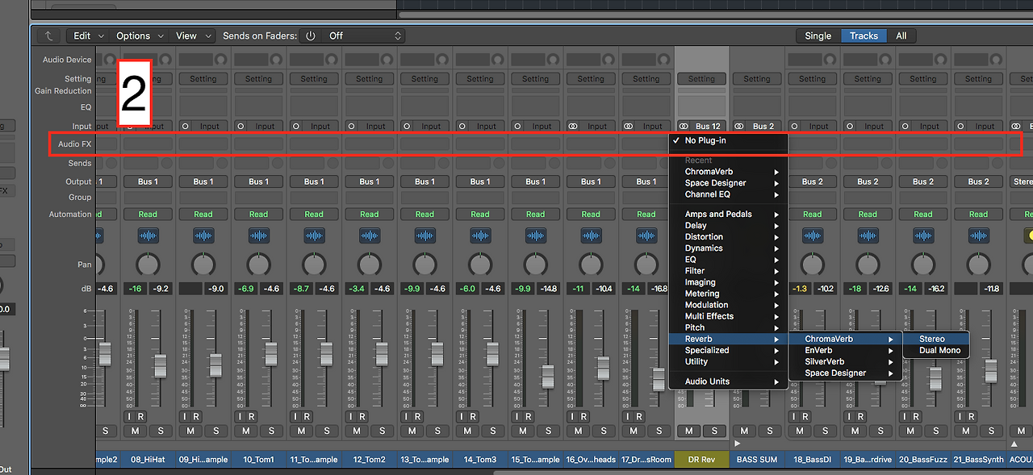Open the Amps and Pedals submenu
Image resolution: width=1033 pixels, height=475 pixels.
tap(728, 214)
